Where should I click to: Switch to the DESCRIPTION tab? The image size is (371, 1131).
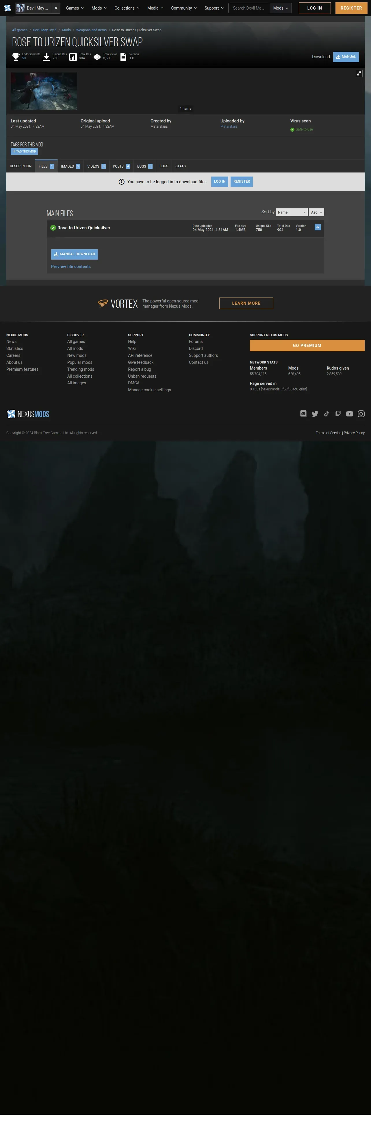[21, 166]
